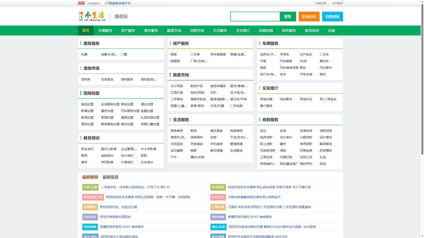Click the 机票 category link
Screen dimensions: 424x238
click(x=84, y=55)
